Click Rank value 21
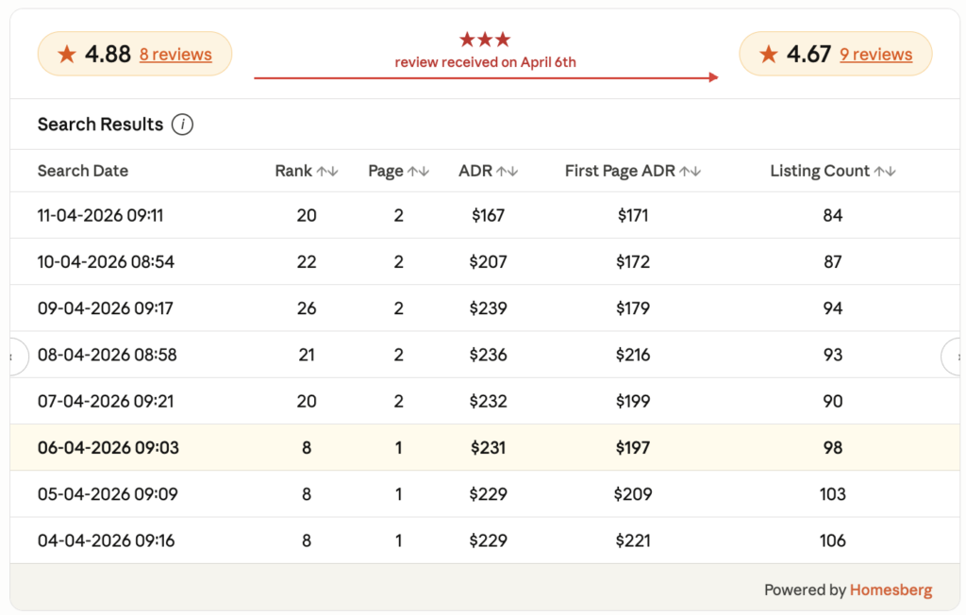The height and width of the screenshot is (615, 966). [x=307, y=355]
